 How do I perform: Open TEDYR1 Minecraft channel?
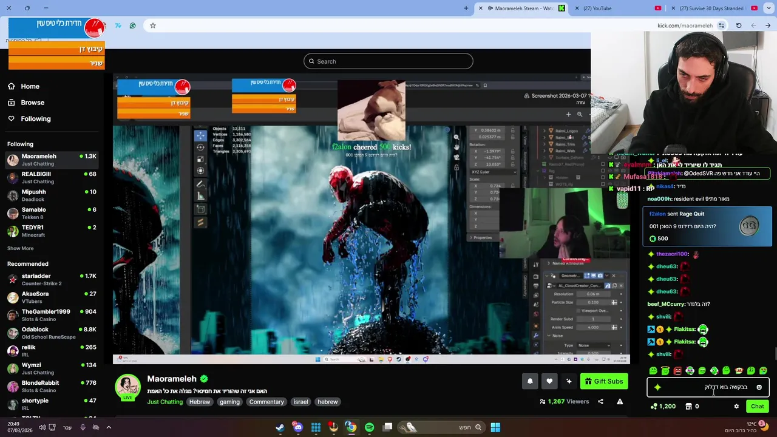[52, 231]
